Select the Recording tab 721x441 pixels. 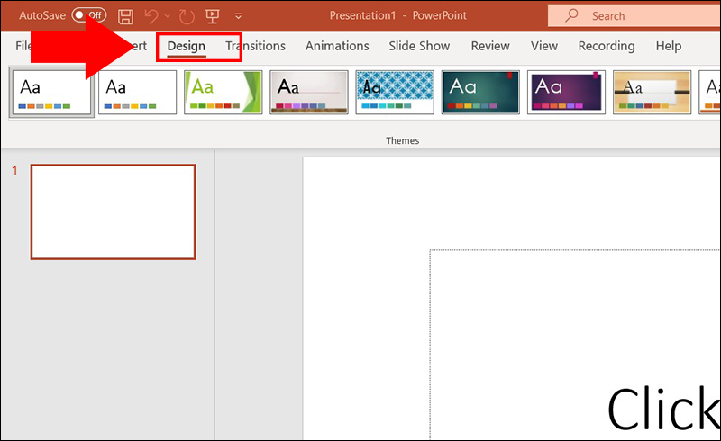tap(607, 46)
